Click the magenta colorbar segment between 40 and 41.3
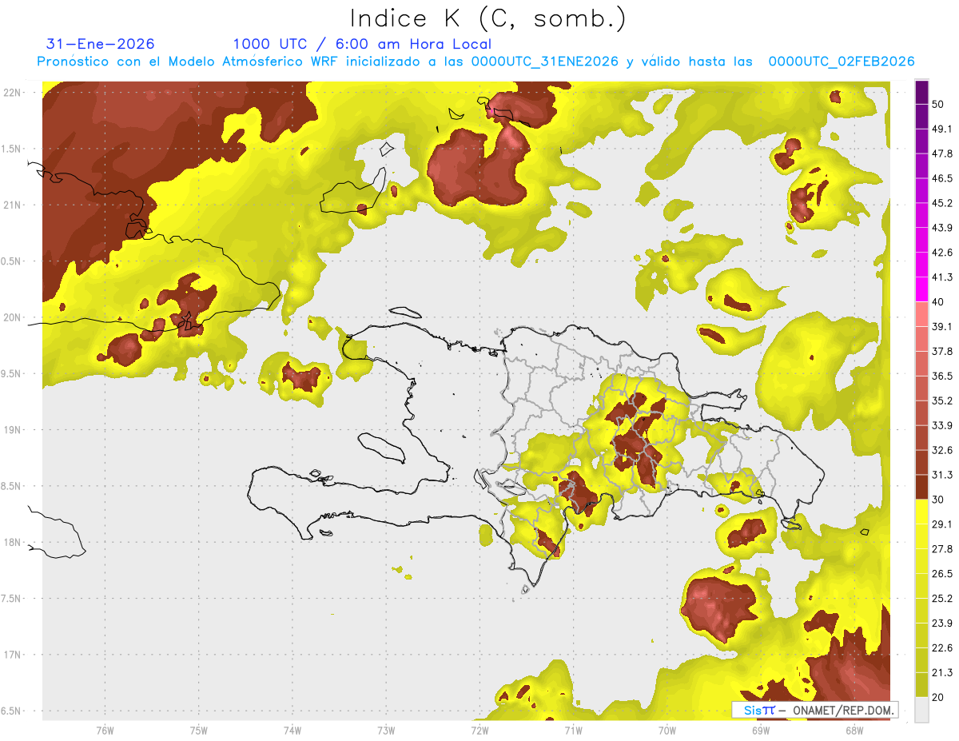 coord(921,289)
